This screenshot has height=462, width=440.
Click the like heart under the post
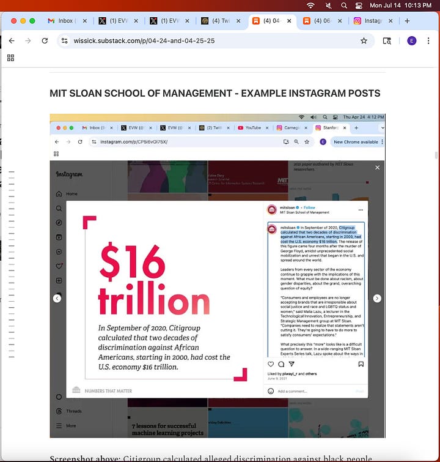(x=271, y=364)
